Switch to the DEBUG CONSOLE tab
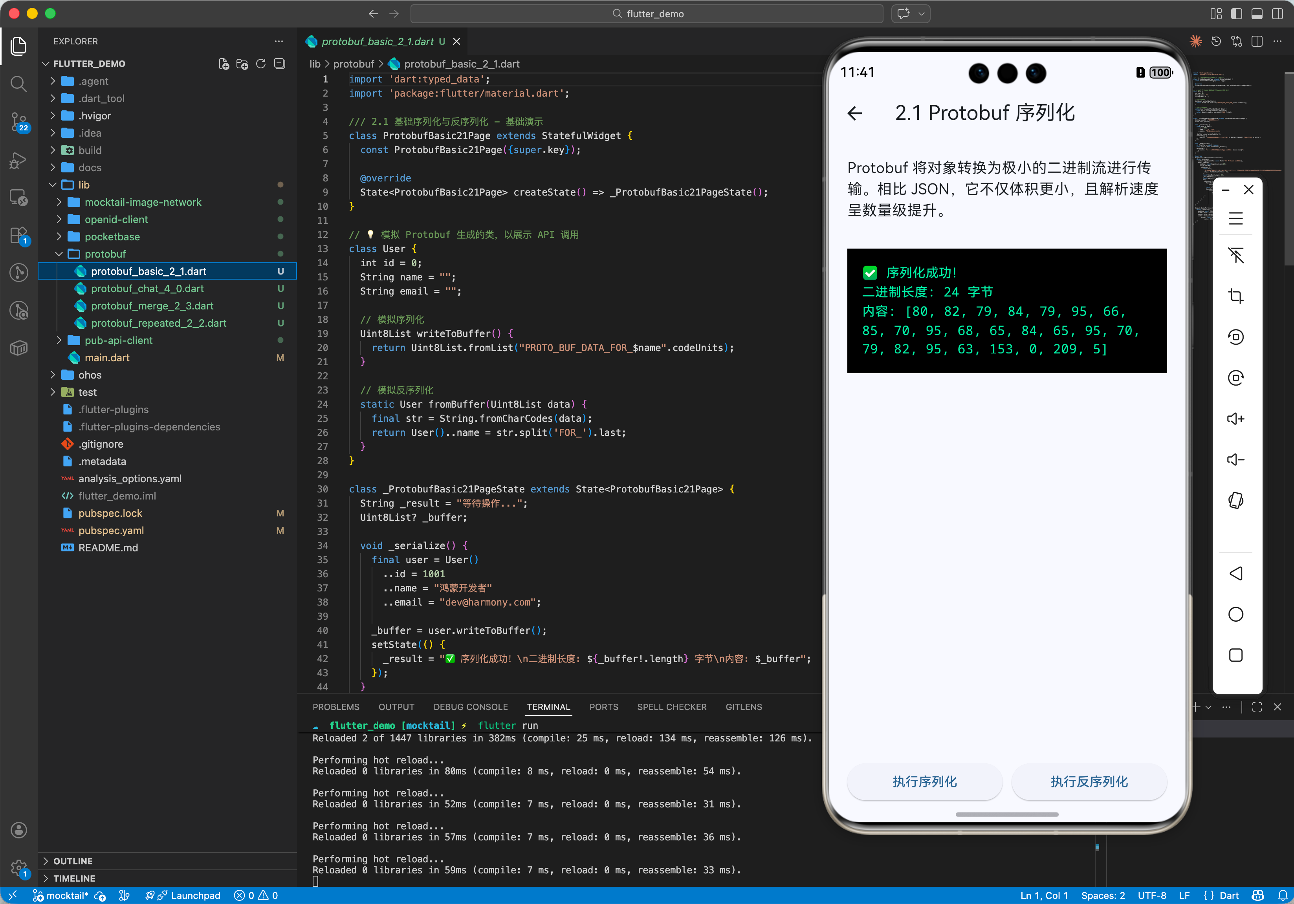The width and height of the screenshot is (1294, 904). pyautogui.click(x=470, y=706)
